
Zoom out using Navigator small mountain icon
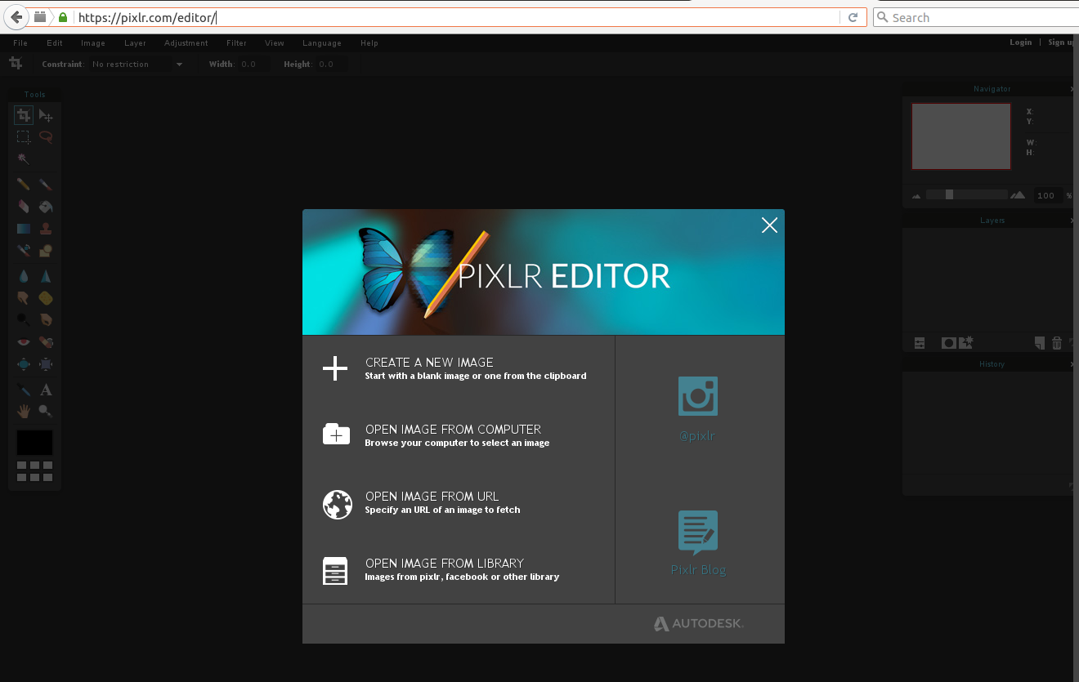pos(916,196)
